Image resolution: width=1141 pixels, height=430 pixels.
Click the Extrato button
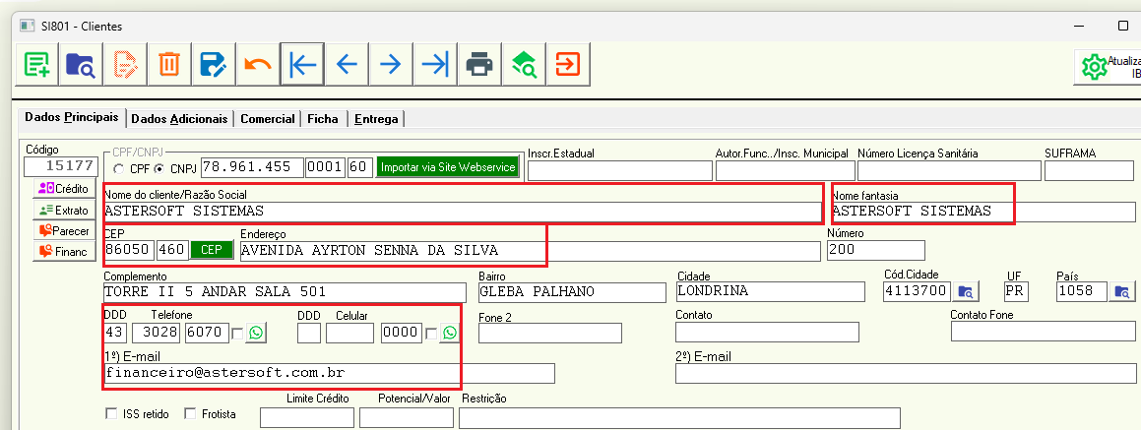63,210
